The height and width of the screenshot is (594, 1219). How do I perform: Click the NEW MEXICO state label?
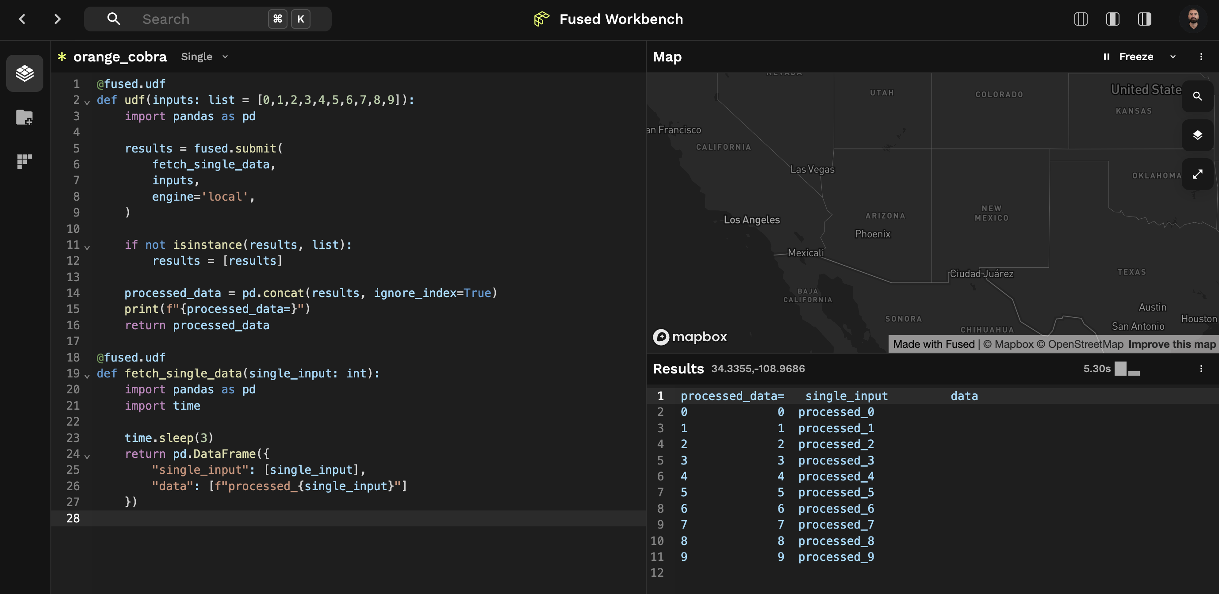pyautogui.click(x=991, y=213)
